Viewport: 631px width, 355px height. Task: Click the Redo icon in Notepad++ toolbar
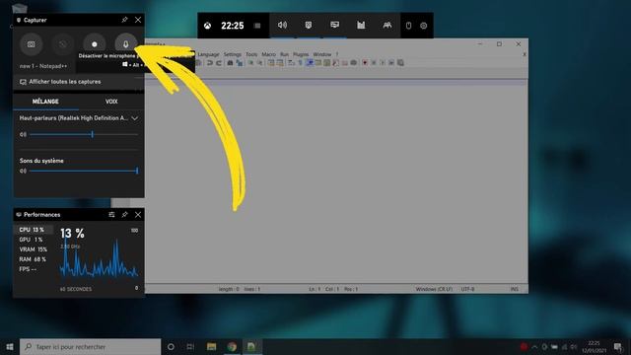point(219,63)
